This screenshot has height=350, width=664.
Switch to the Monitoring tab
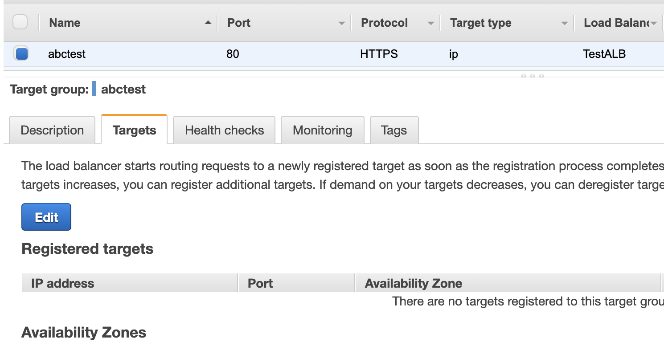(x=323, y=130)
